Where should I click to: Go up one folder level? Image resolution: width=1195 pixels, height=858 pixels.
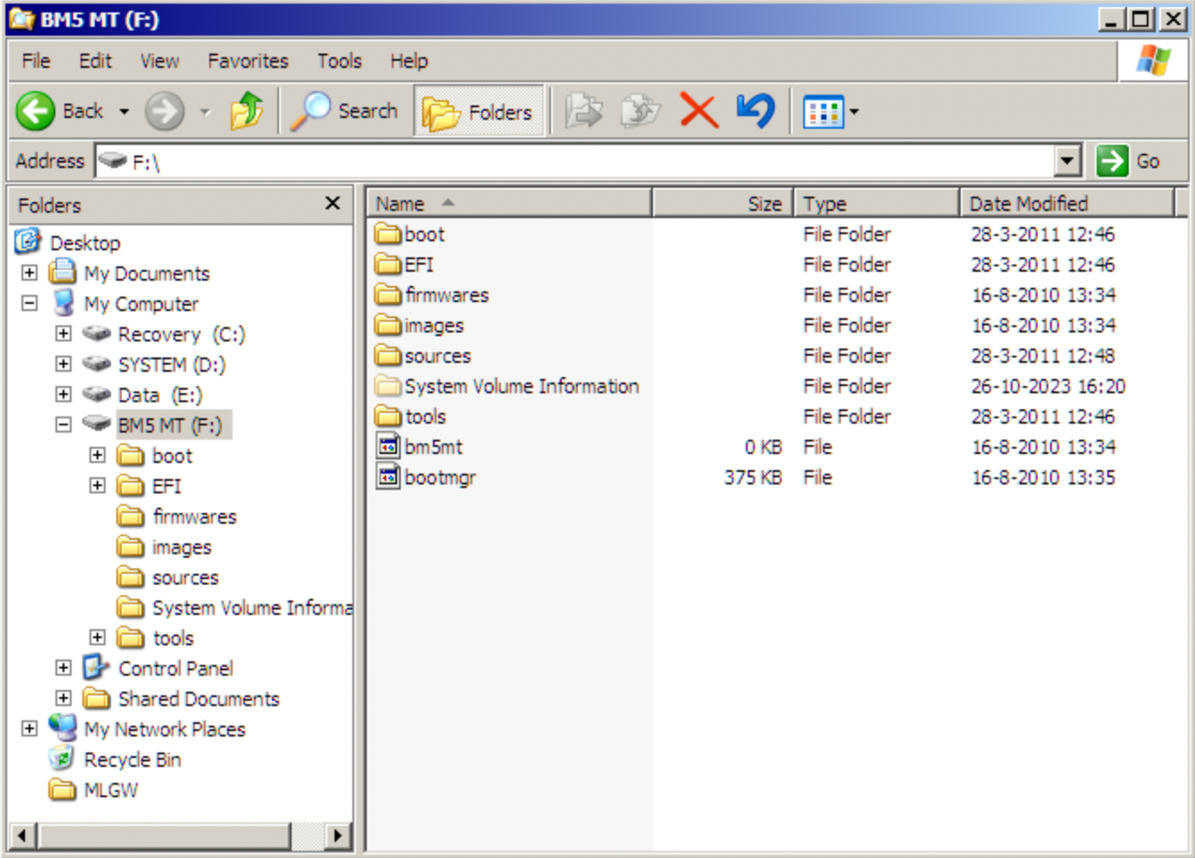point(246,112)
